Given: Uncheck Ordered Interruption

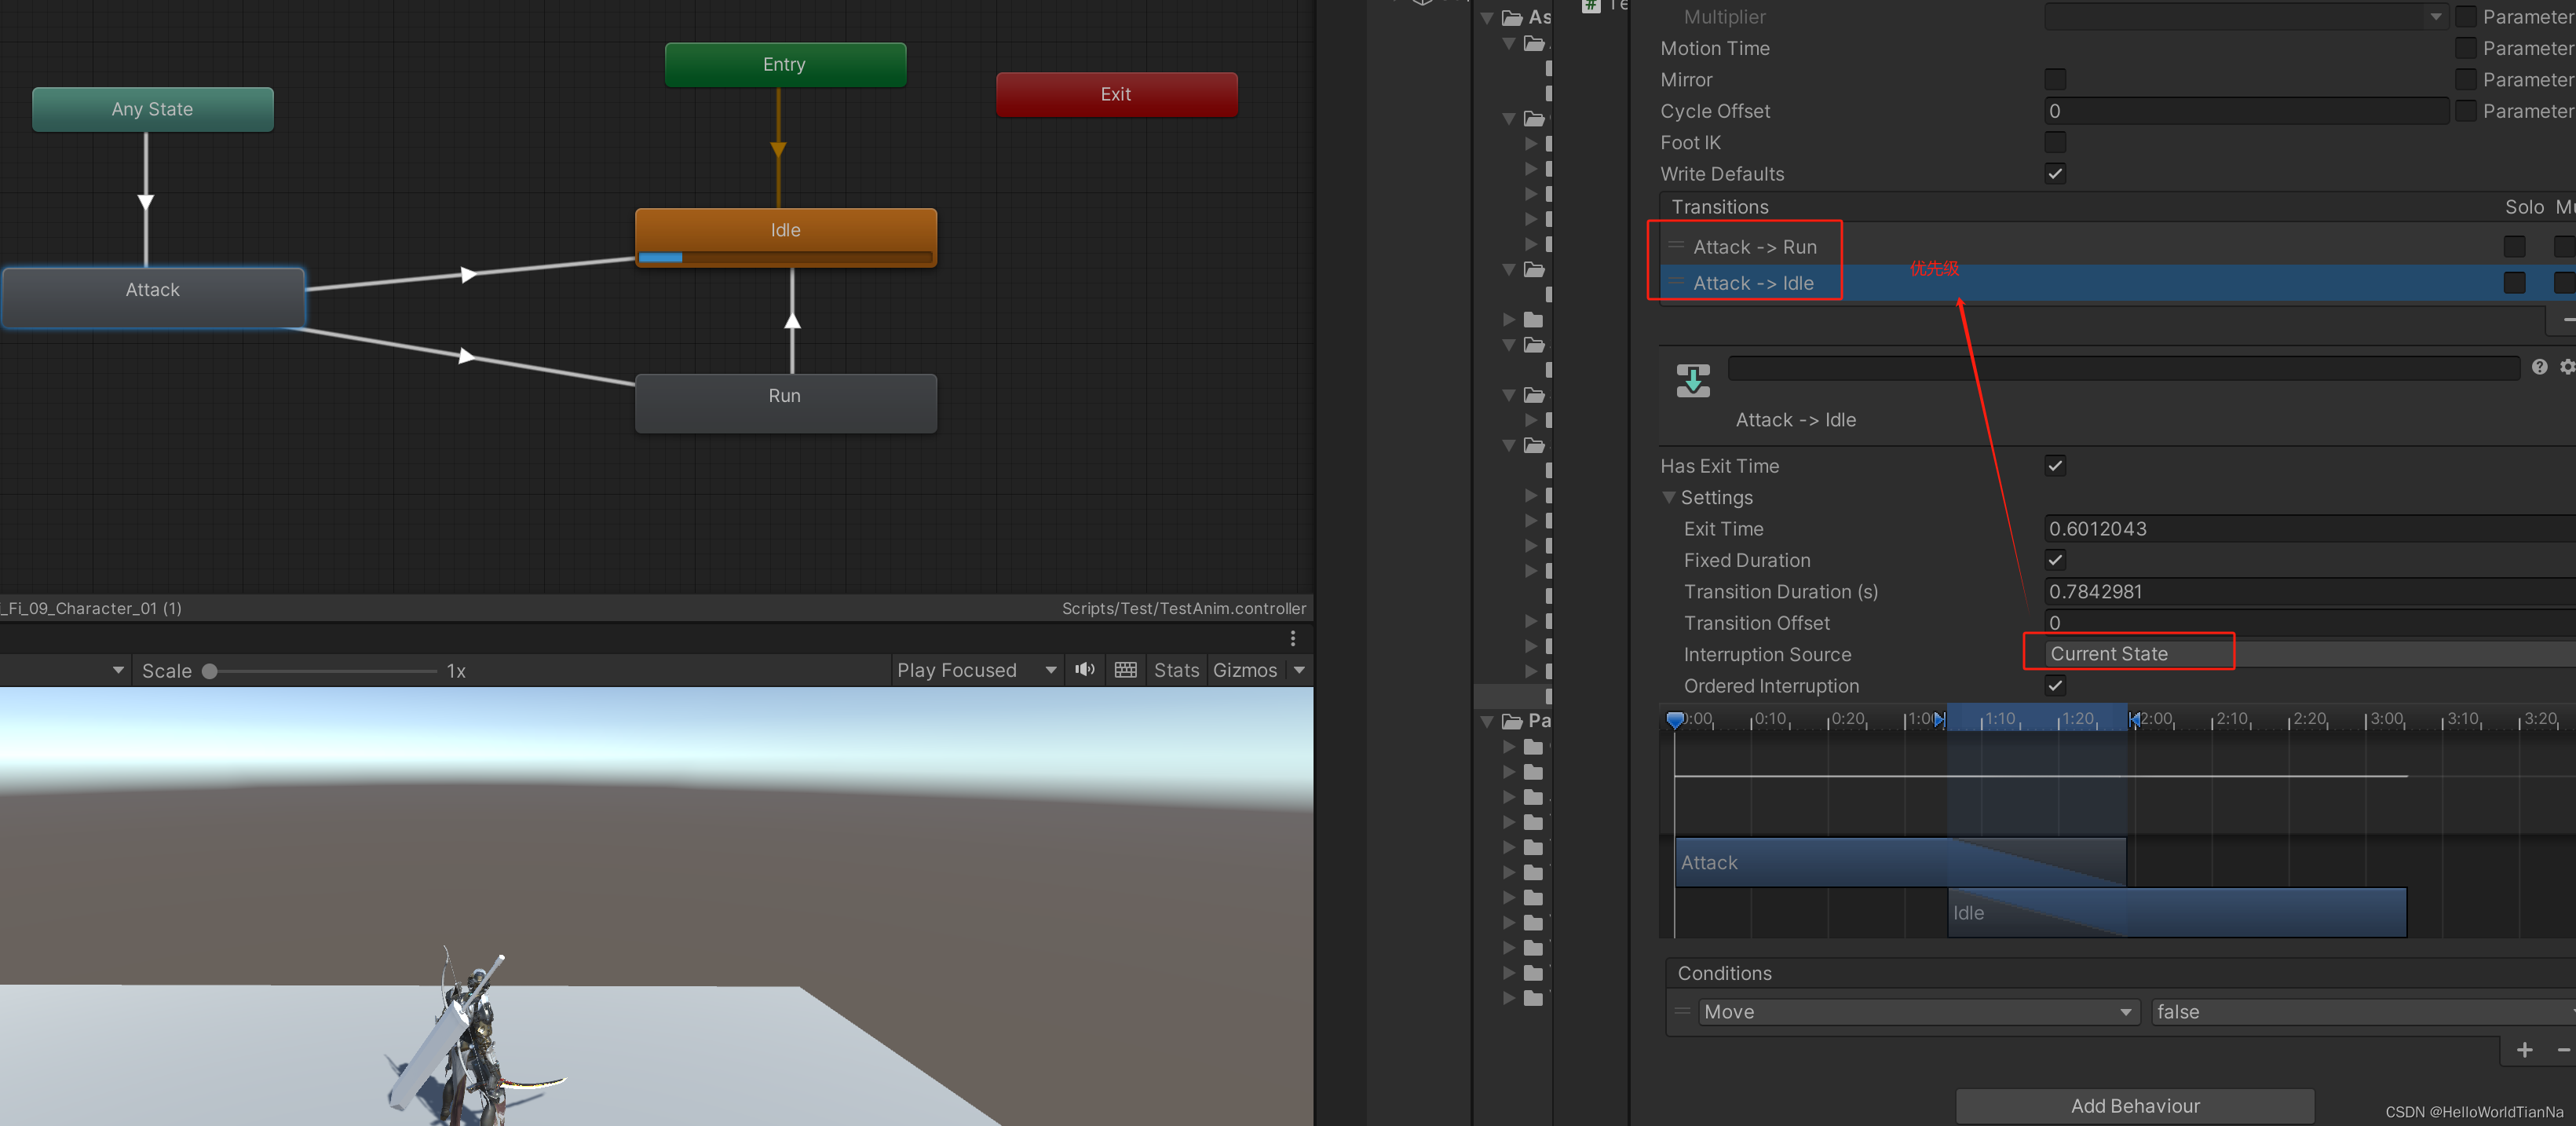Looking at the screenshot, I should [x=2055, y=686].
